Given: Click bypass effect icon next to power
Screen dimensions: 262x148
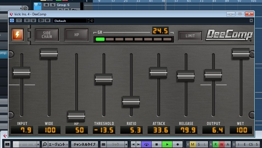Looking at the screenshot, I should pyautogui.click(x=19, y=21).
